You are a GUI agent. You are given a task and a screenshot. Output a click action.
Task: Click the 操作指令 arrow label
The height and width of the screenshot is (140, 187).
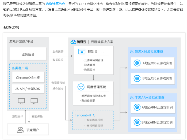(x=58, y=89)
